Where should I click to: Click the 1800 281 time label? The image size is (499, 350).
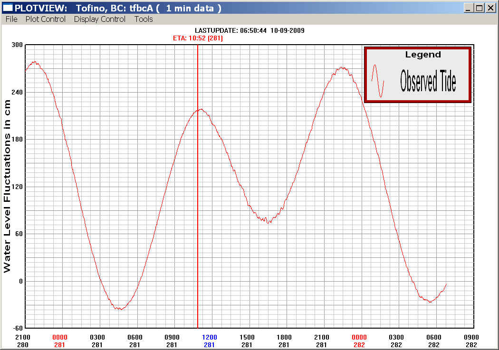tap(284, 341)
